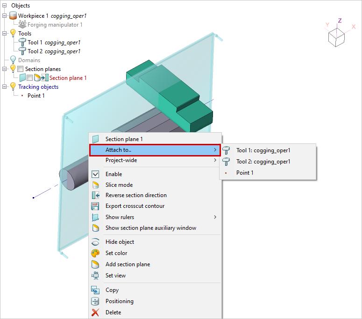Click the slice mode icon beside Section plane 1

click(37, 78)
